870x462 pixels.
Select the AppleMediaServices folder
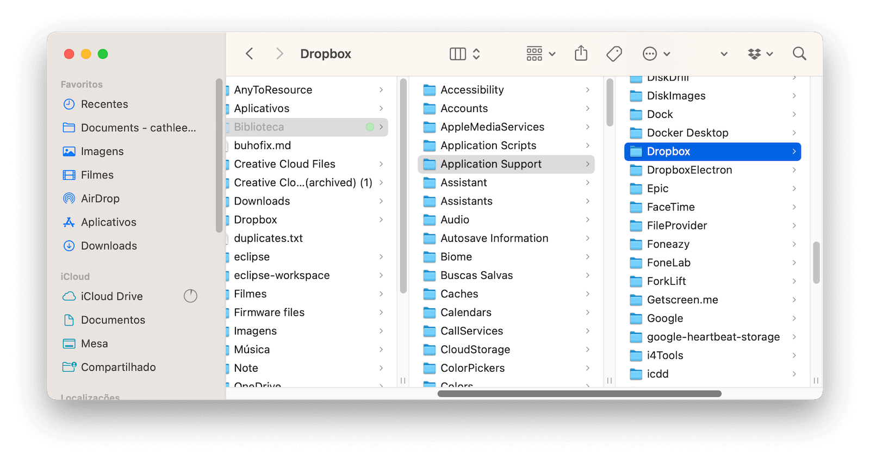click(x=506, y=127)
